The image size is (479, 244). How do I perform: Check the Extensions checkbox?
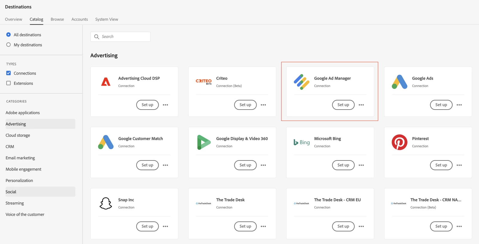(8, 83)
